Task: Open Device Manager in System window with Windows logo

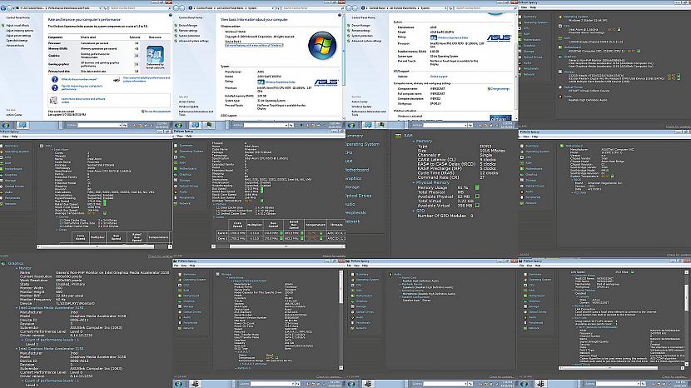Action: (x=188, y=26)
